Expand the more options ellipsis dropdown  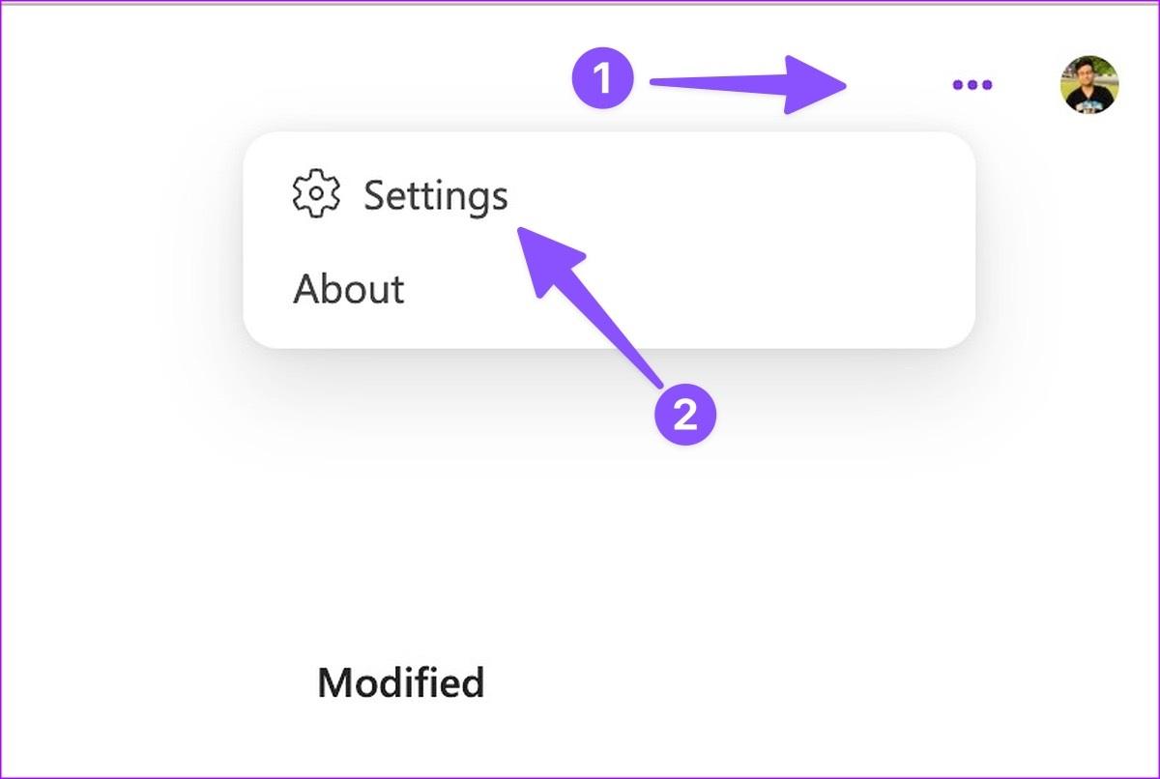click(x=971, y=85)
